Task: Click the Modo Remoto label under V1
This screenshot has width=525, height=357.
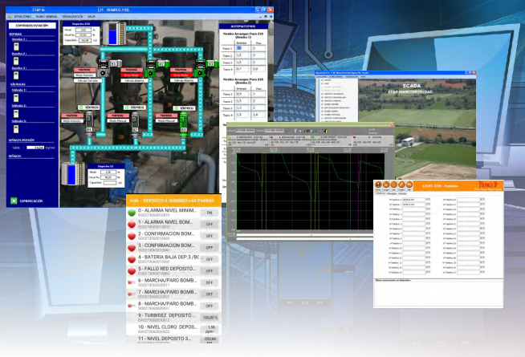Action: [84, 75]
